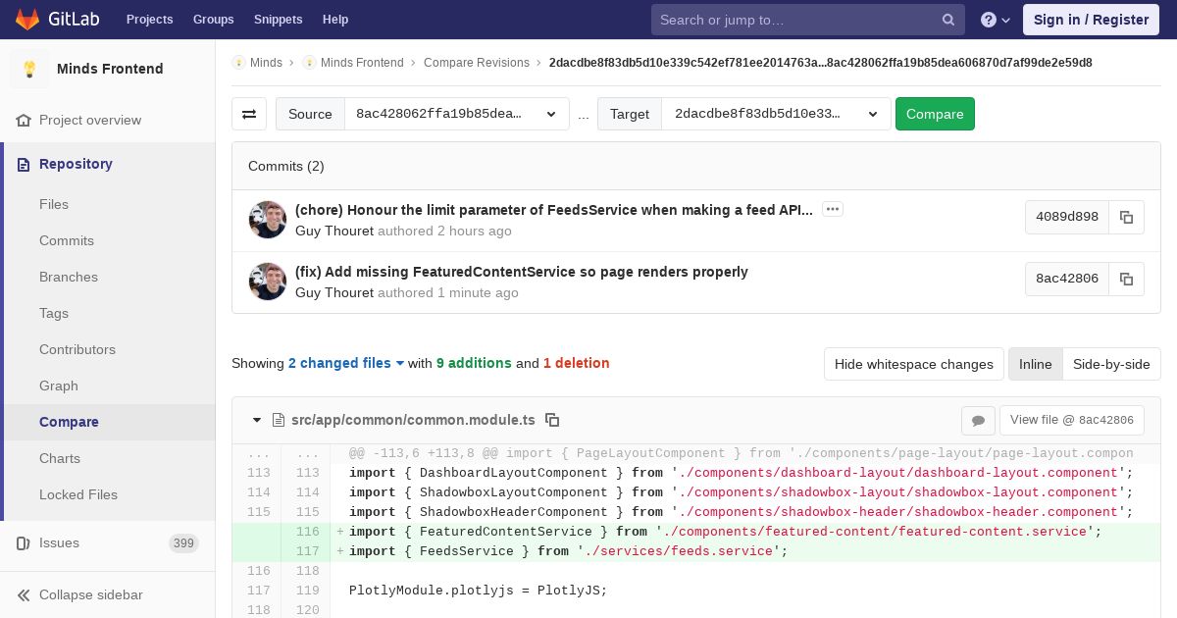Click the Sign in / Register button
Screen dimensions: 1177x618
click(1091, 20)
